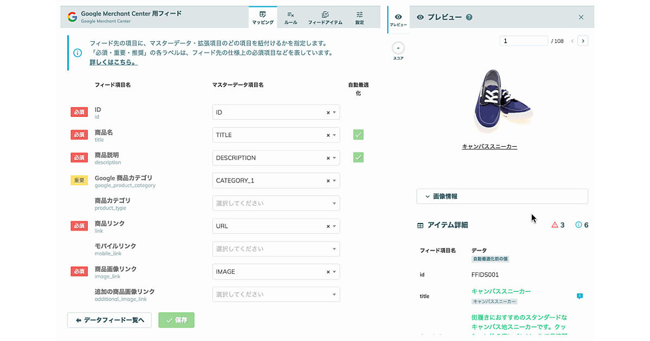Click the eye icon beside the プレビュー title
The image size is (650, 341).
420,17
